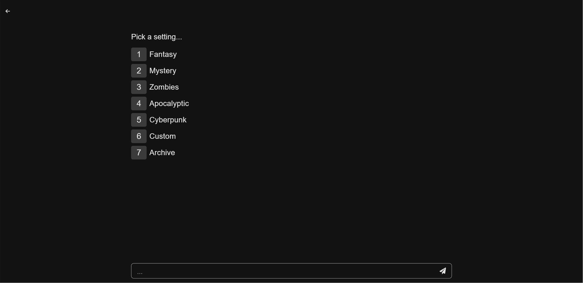The height and width of the screenshot is (283, 583).
Task: Go back using the left arrow
Action: pyautogui.click(x=8, y=11)
